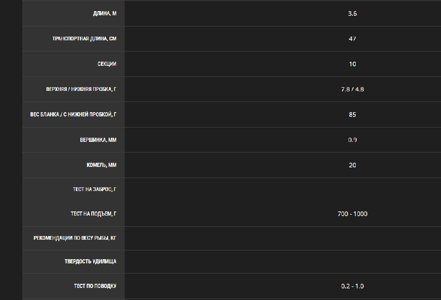Select the leader test value 0.2 - 1.0
The image size is (441, 300).
coord(352,286)
